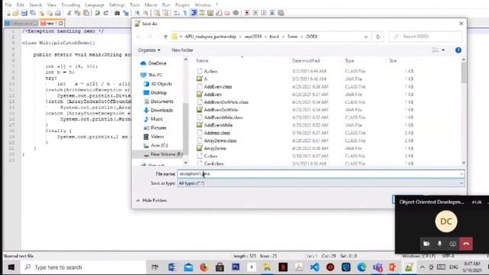Toggle the camera in the call window
The height and width of the screenshot is (275, 489).
tap(426, 244)
